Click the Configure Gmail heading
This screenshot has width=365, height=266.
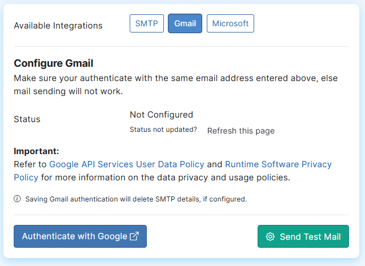(x=54, y=63)
